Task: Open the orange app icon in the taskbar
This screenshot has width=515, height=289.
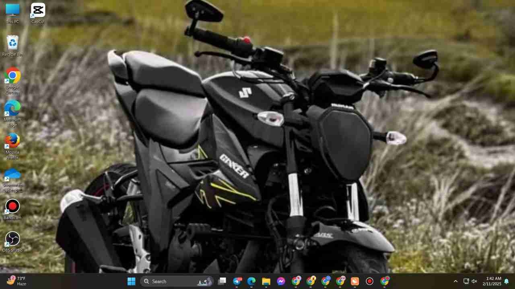Action: click(355, 281)
